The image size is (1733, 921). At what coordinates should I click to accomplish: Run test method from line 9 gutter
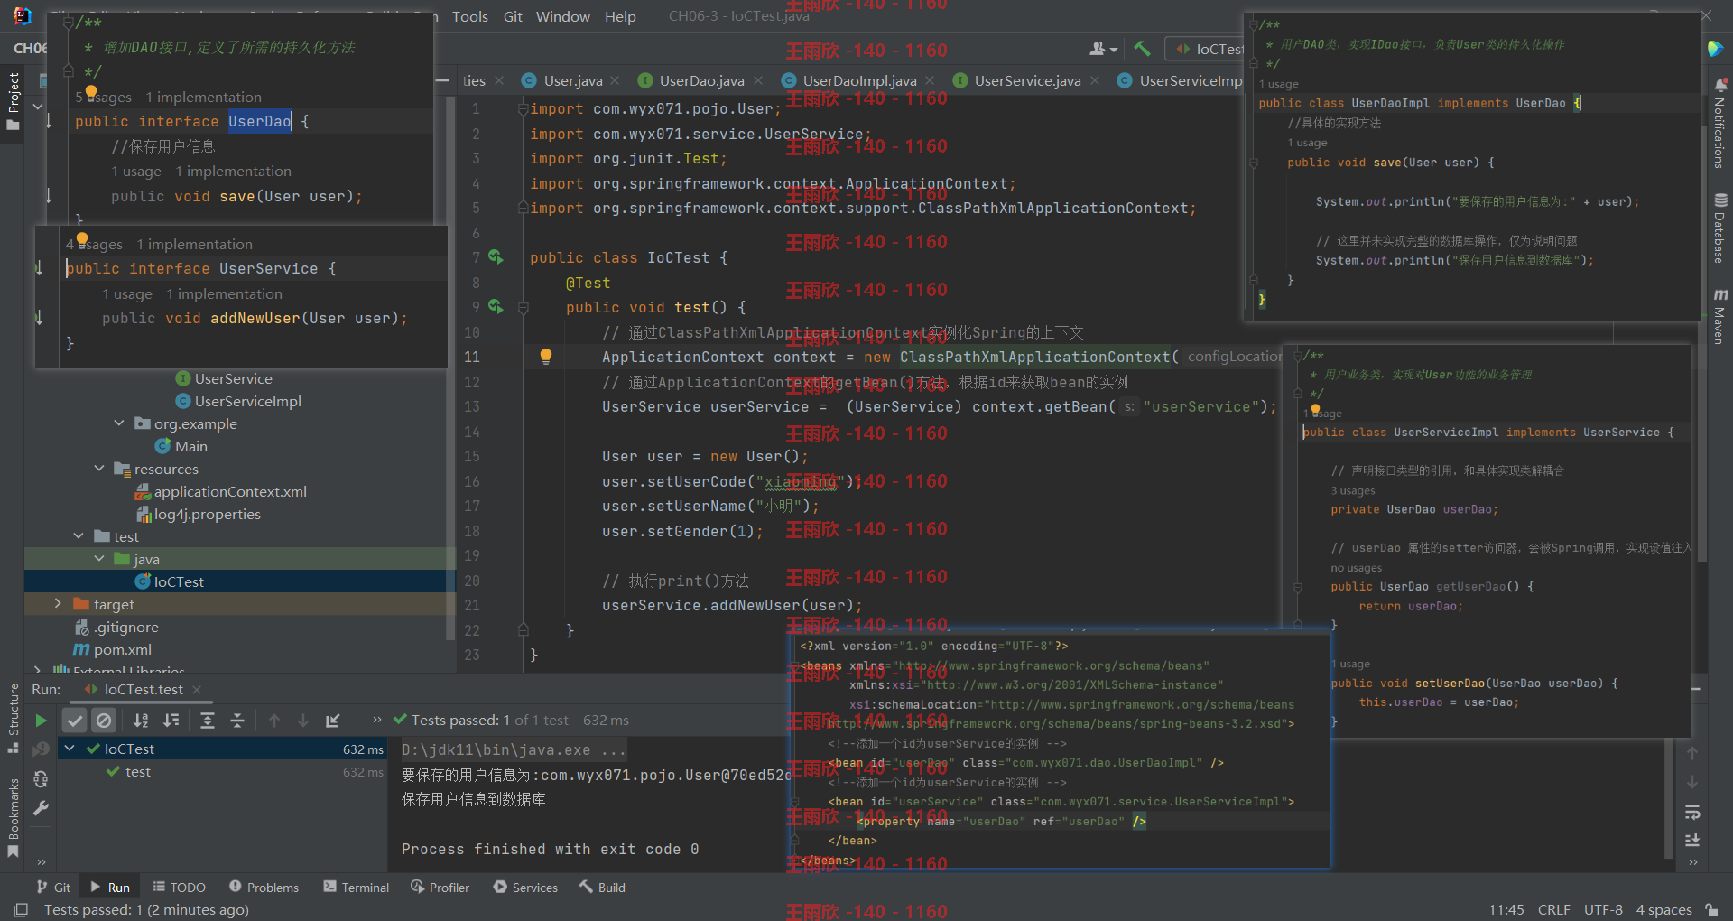pos(496,307)
